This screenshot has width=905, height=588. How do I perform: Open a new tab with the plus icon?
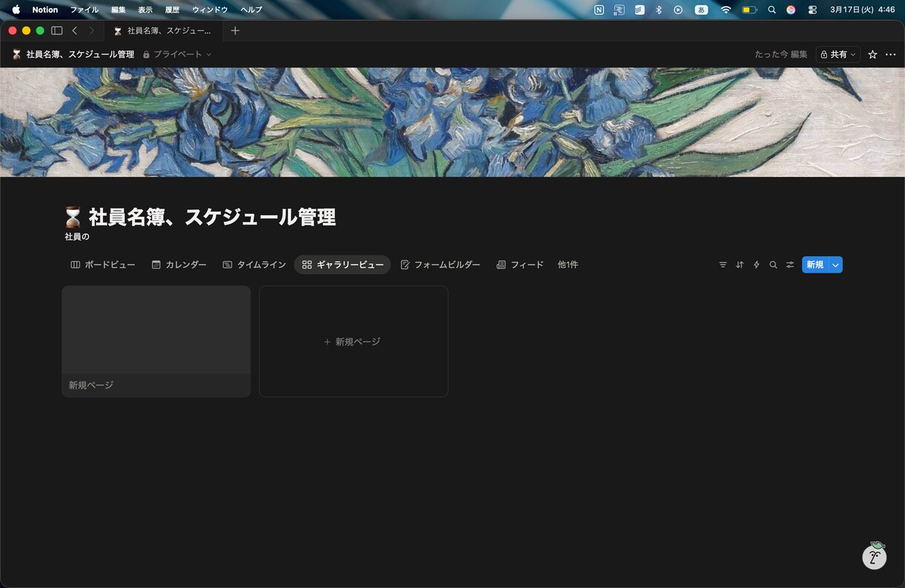(x=235, y=30)
